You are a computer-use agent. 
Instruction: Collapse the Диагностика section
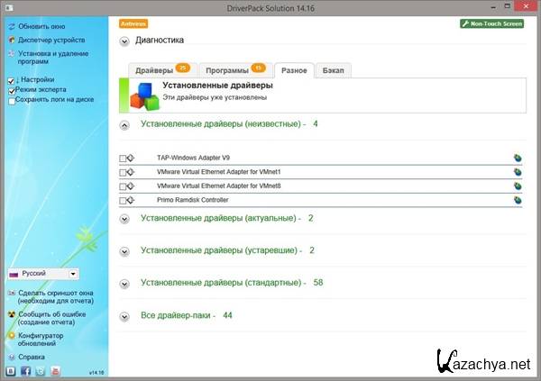[124, 41]
